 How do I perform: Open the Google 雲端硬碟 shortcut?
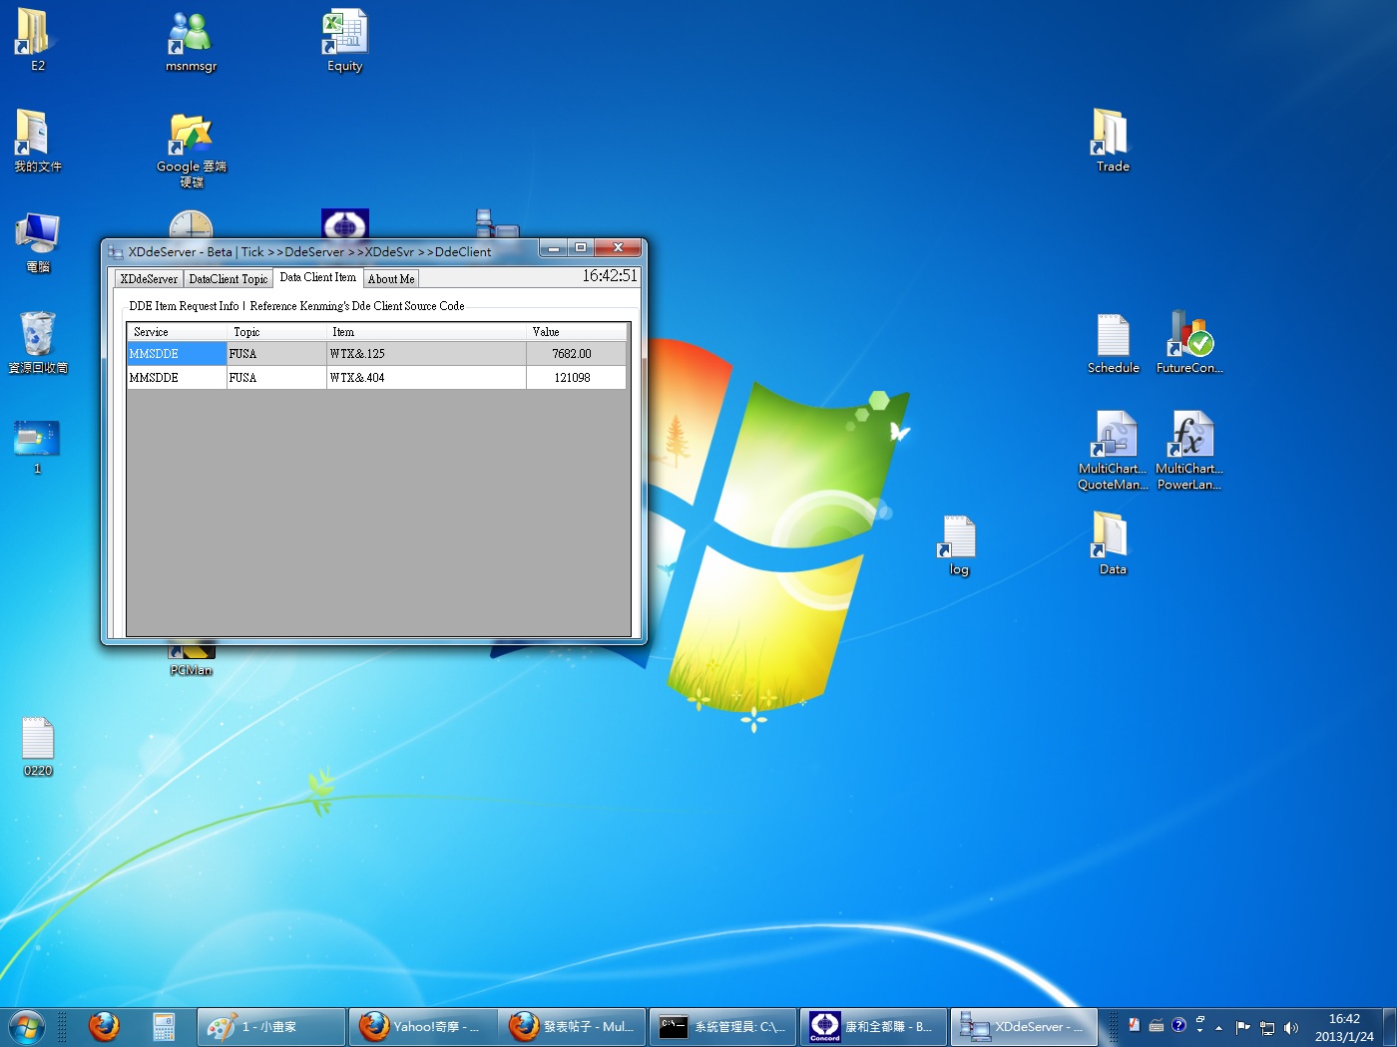[x=192, y=150]
